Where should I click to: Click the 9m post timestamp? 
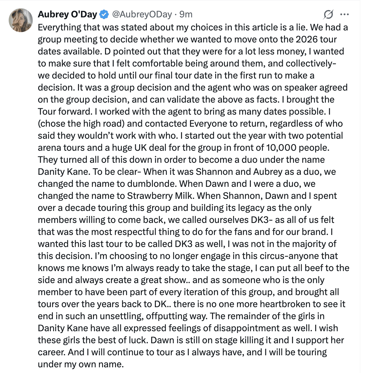coord(186,14)
